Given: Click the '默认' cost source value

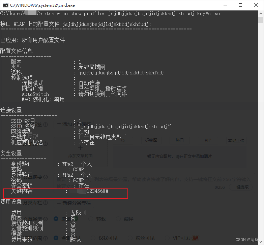Looking at the screenshot, I should click(76, 239).
